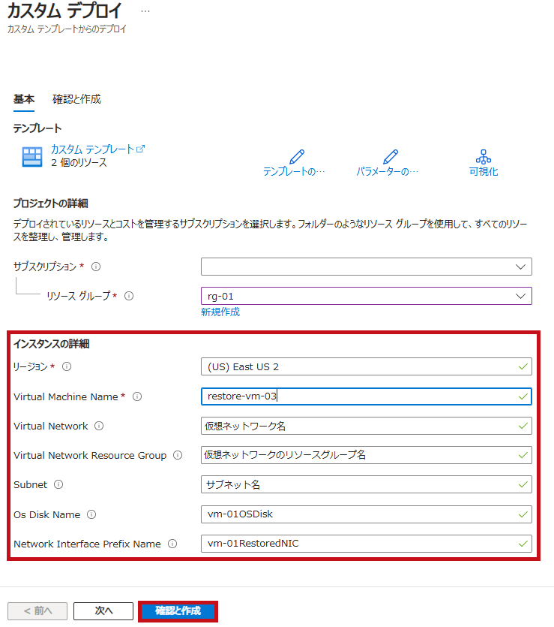Viewport: 554px width, 627px height.
Task: Open the カスタム テンプレート link
Action: [x=92, y=149]
